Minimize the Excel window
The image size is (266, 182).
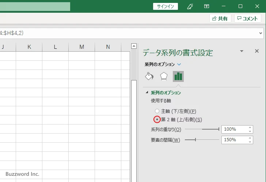(x=224, y=7)
